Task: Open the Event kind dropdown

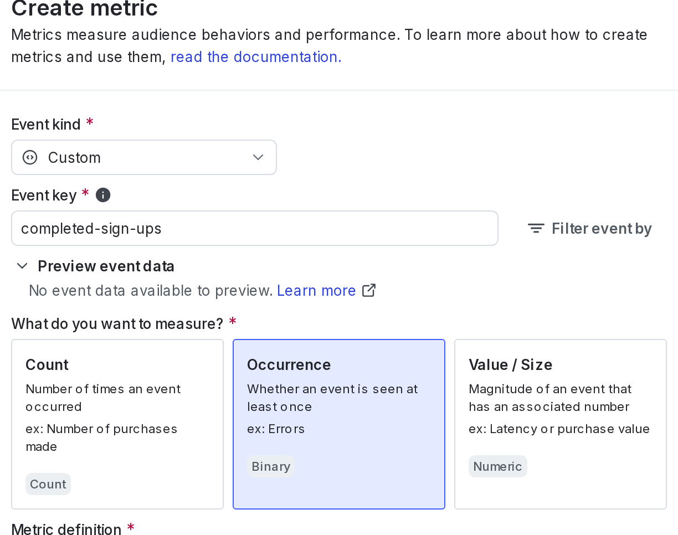Action: (144, 157)
